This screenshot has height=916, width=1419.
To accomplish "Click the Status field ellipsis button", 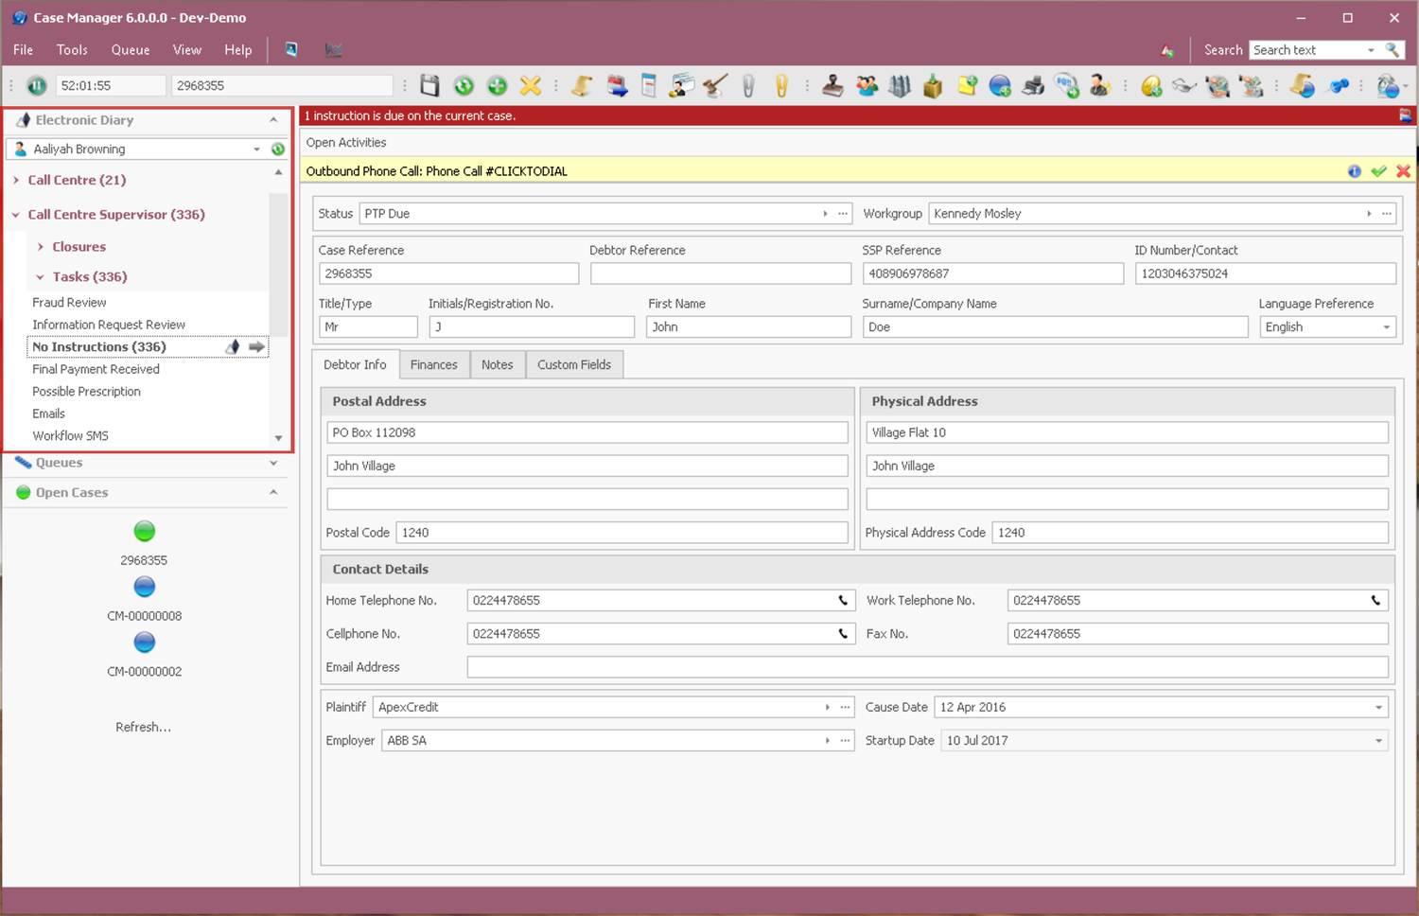I will coord(843,214).
